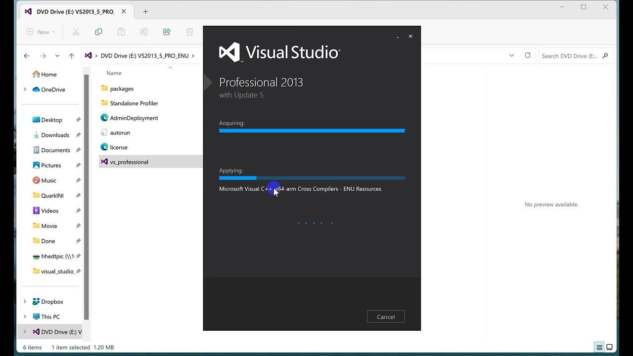Click the Visual Studio icon in address bar
This screenshot has height=356, width=633.
[x=89, y=56]
